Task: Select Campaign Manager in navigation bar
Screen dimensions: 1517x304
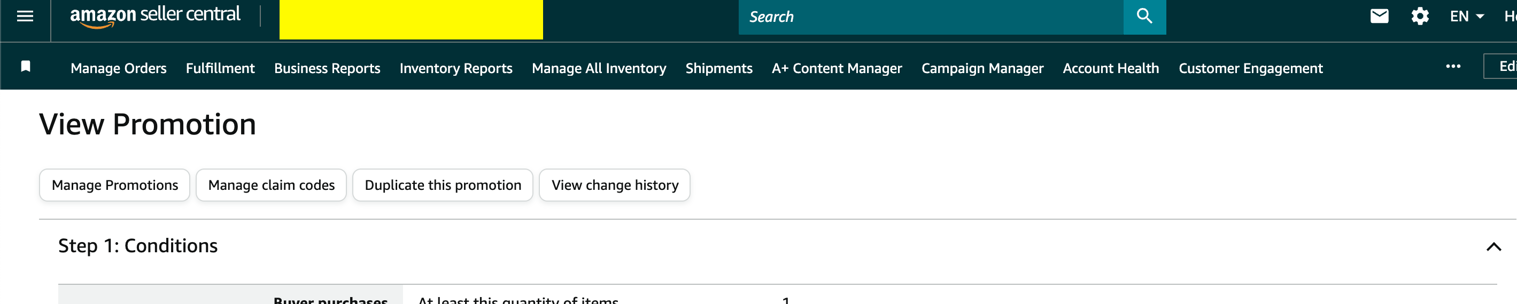Action: [x=982, y=68]
